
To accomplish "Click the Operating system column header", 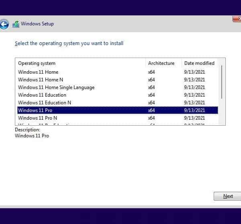I will point(81,63).
